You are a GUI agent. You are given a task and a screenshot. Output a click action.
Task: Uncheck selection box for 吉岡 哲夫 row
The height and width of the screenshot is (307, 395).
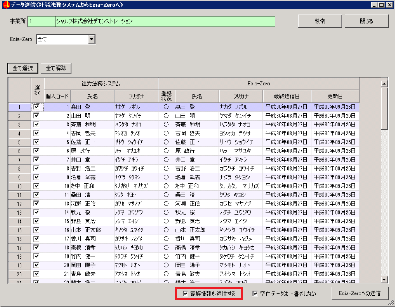tap(36, 134)
